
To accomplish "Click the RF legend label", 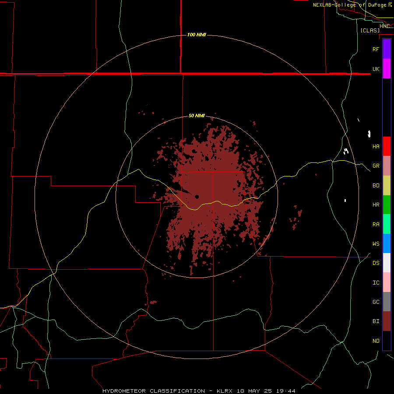I will (376, 49).
